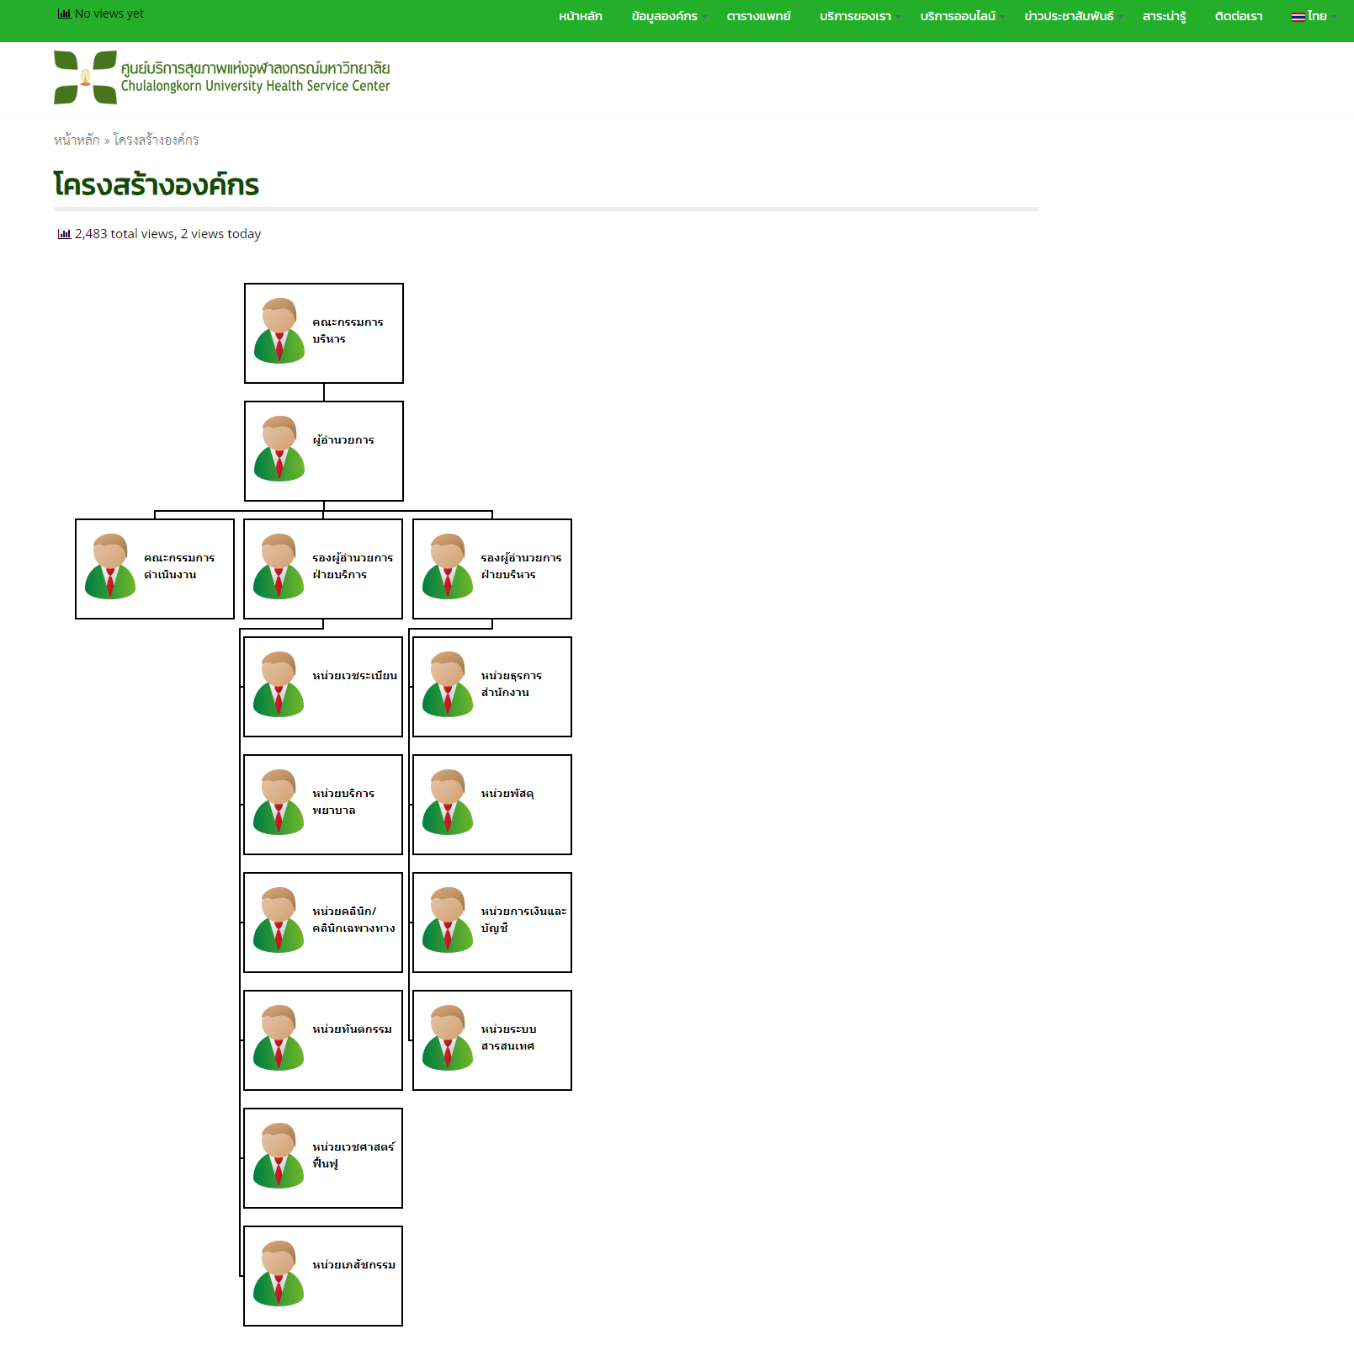The image size is (1354, 1356).
Task: Click the person icon in คณะกรรมการบริหาร box
Action: (279, 331)
